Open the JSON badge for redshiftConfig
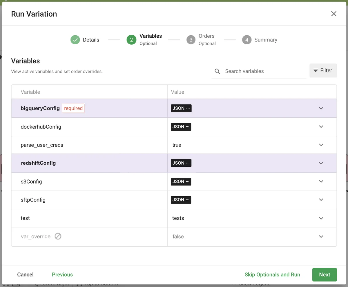The width and height of the screenshot is (348, 287). tap(181, 163)
